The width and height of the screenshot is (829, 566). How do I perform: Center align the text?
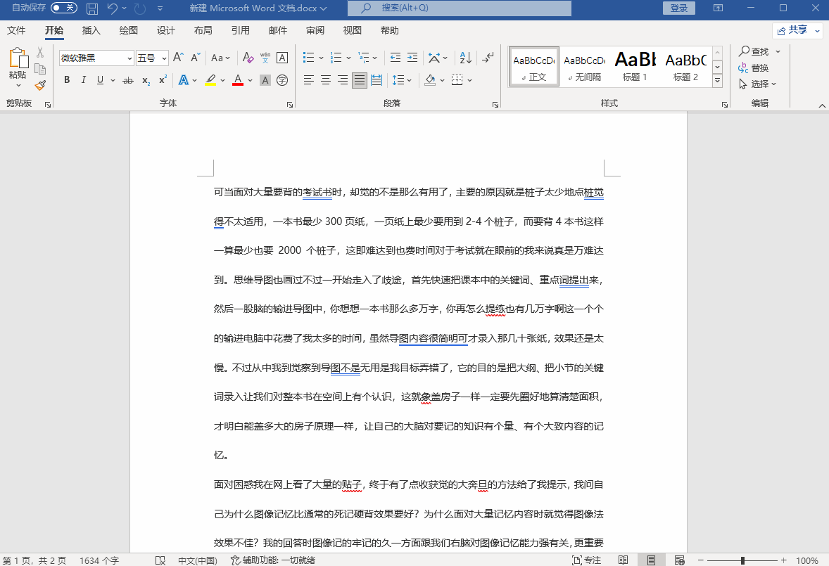(x=326, y=80)
